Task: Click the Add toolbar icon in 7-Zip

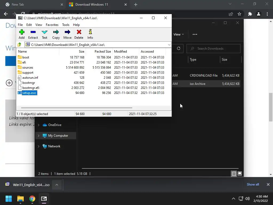Action: pos(22,34)
